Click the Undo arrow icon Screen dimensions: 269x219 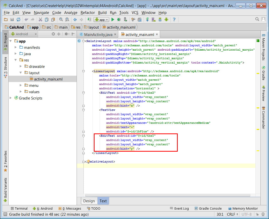(x=26, y=19)
